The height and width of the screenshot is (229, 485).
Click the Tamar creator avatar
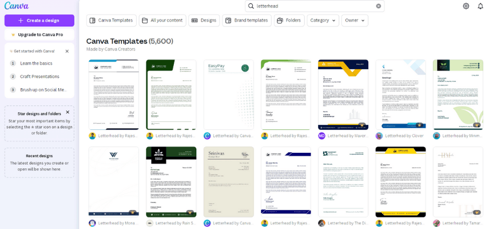click(x=436, y=223)
